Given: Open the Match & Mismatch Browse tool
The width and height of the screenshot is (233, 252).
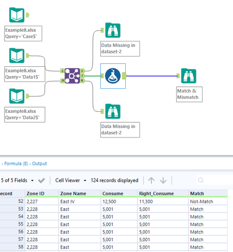Looking at the screenshot, I should [189, 76].
